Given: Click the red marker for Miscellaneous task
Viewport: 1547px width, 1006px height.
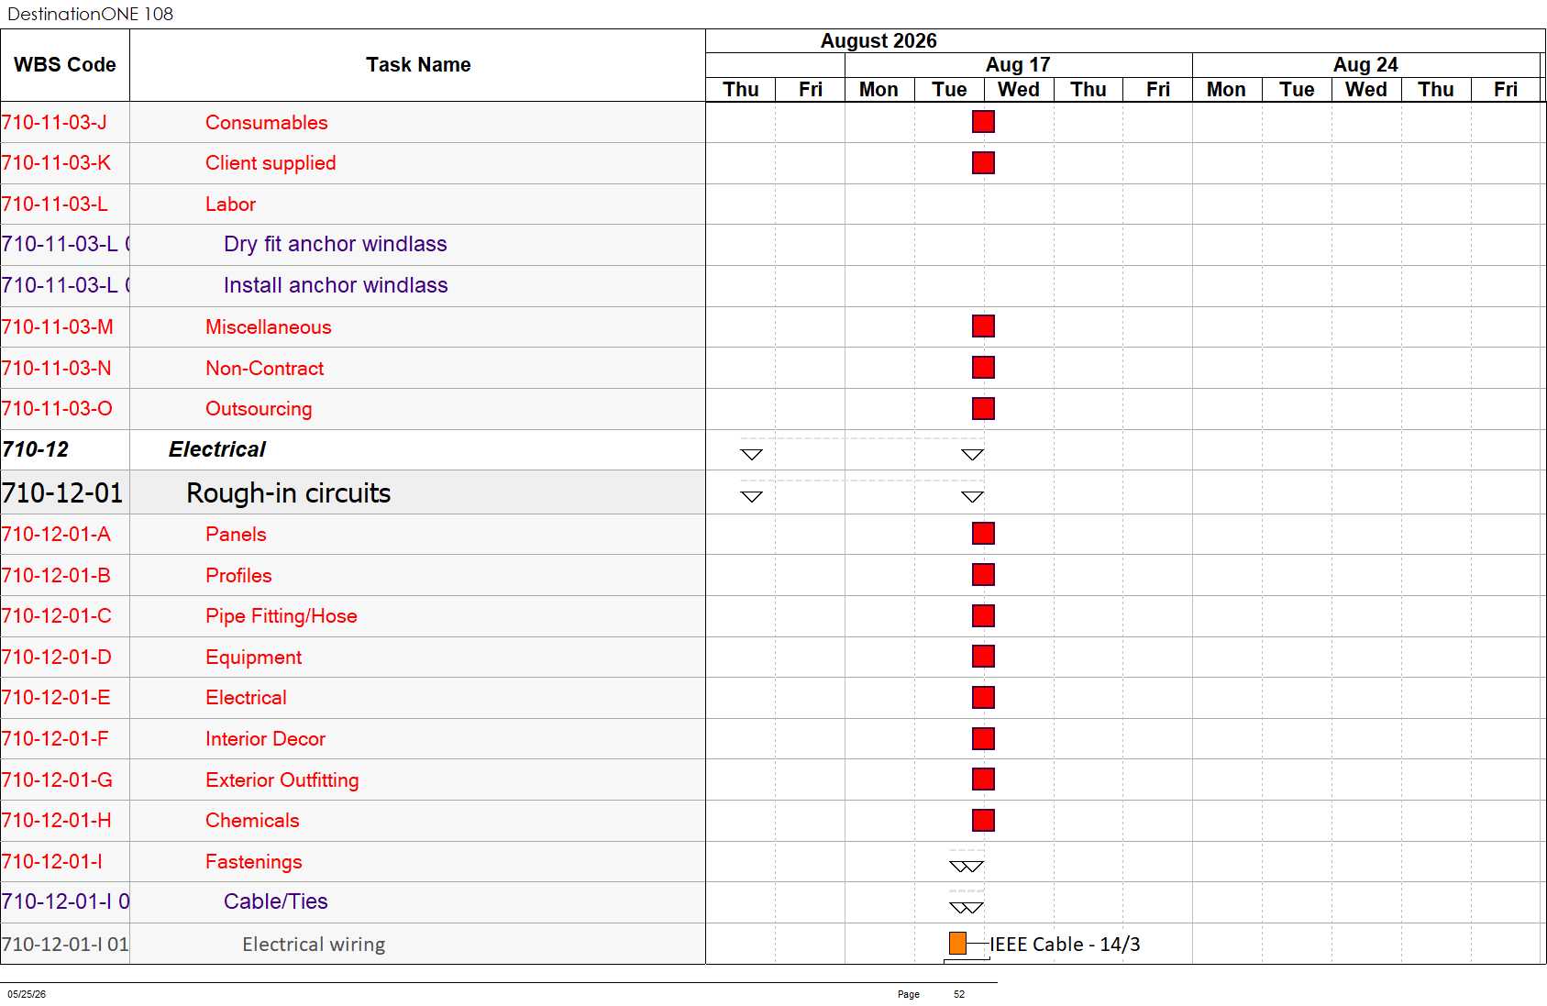Looking at the screenshot, I should (983, 326).
